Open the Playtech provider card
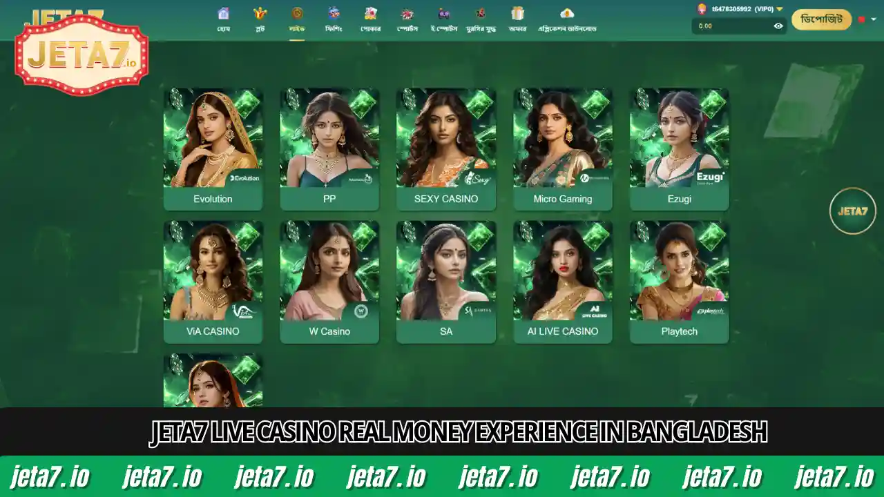The width and height of the screenshot is (884, 497). click(680, 282)
